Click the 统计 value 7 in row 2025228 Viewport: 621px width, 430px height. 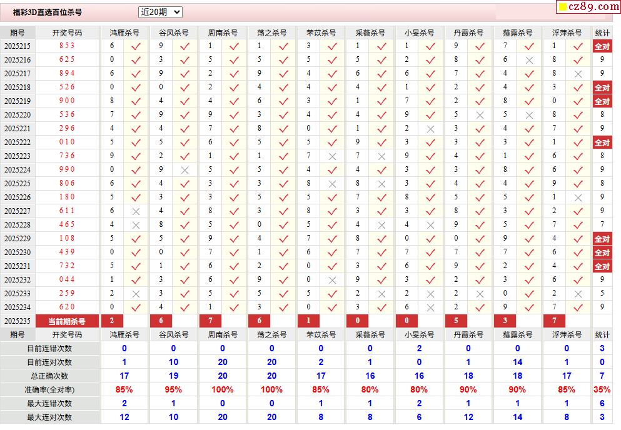(602, 224)
